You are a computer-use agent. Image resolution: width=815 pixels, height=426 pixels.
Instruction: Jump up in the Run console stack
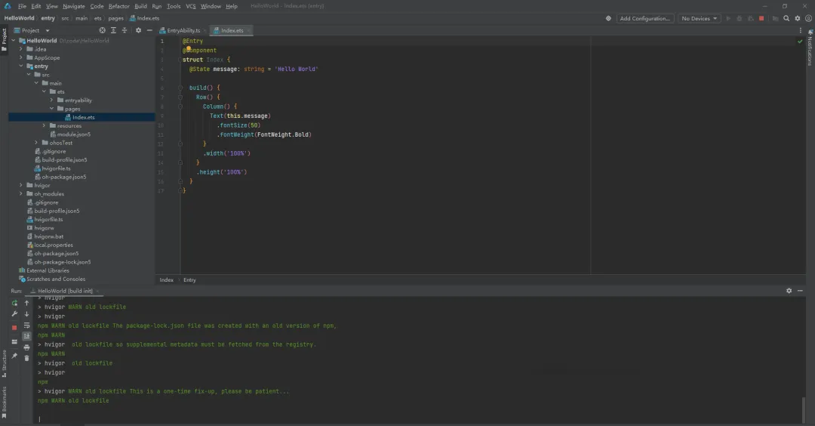coord(27,303)
